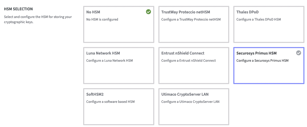Image resolution: width=307 pixels, height=127 pixels.
Task: Select the No HSM card title
Action: [93, 12]
